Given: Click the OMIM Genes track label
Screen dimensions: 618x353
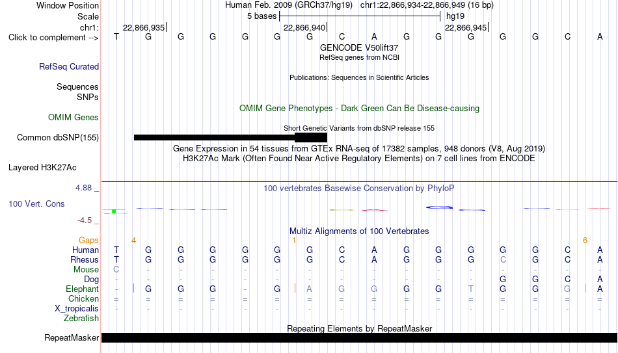Looking at the screenshot, I should point(73,118).
